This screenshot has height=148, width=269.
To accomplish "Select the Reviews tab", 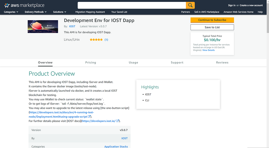I will click(222, 63).
